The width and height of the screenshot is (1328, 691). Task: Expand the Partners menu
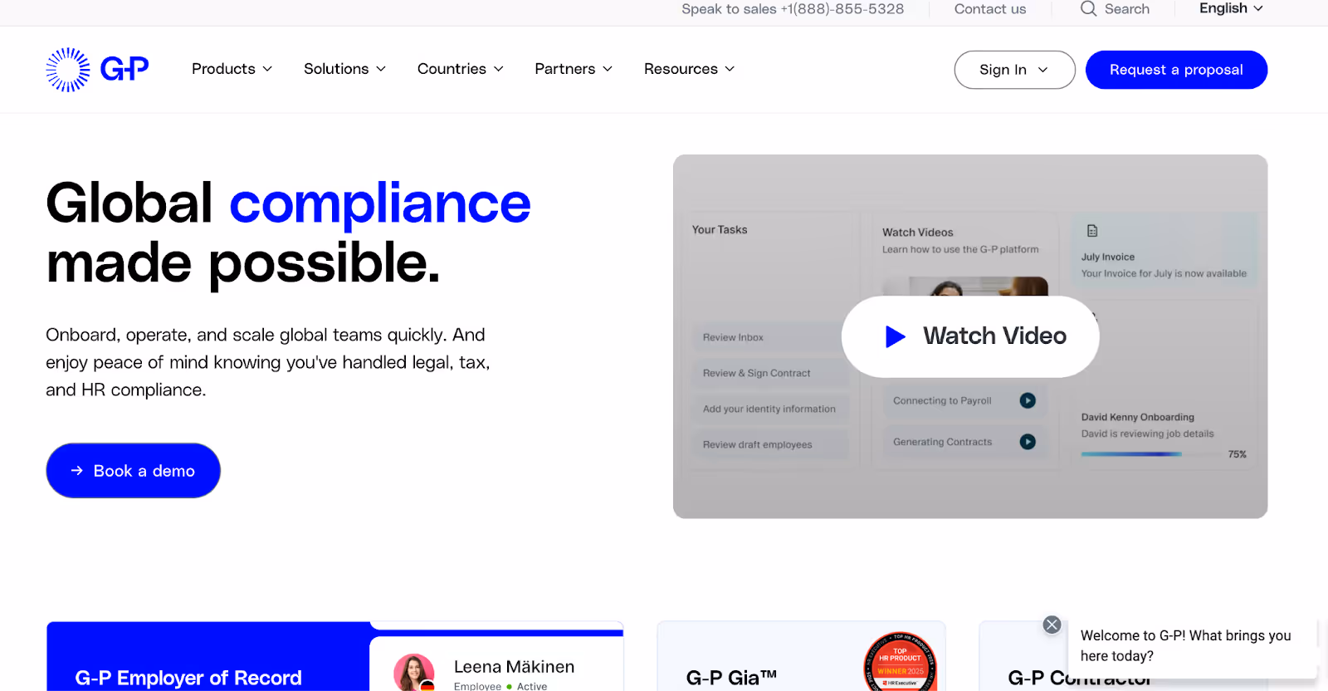pos(574,69)
